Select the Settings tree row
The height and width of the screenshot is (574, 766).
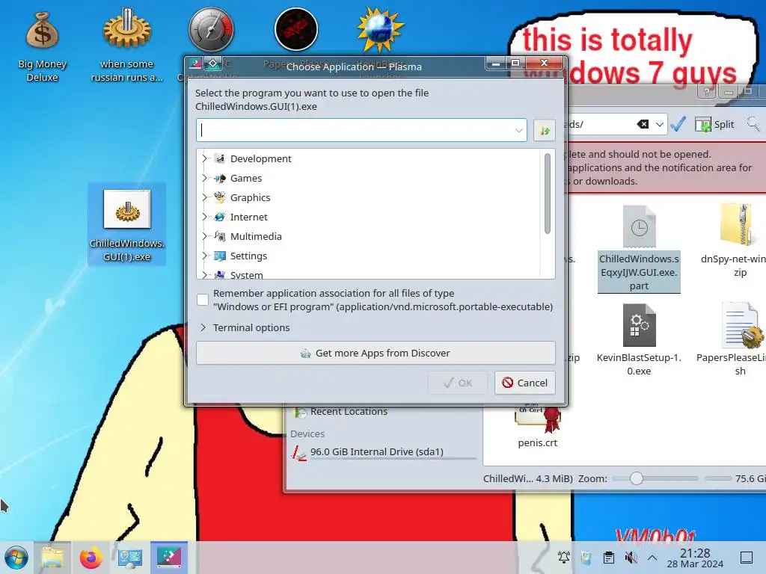[x=369, y=256]
